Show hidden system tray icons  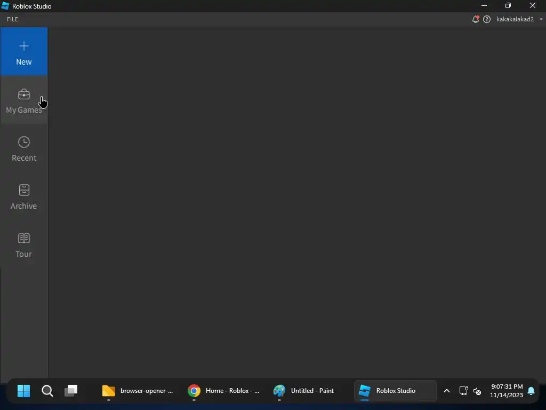446,391
